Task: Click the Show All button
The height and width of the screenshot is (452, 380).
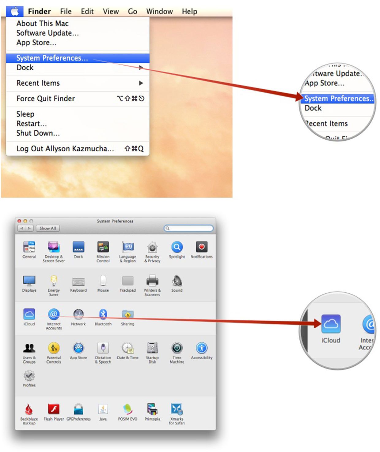Action: 47,228
